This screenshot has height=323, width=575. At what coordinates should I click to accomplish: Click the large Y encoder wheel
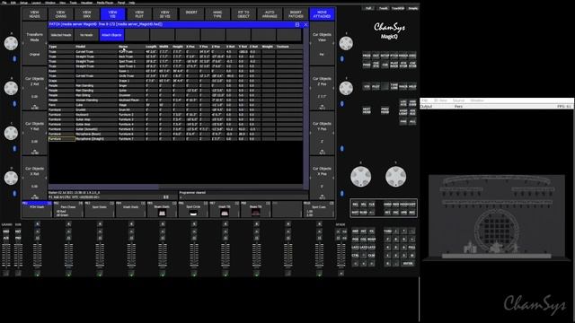click(395, 177)
